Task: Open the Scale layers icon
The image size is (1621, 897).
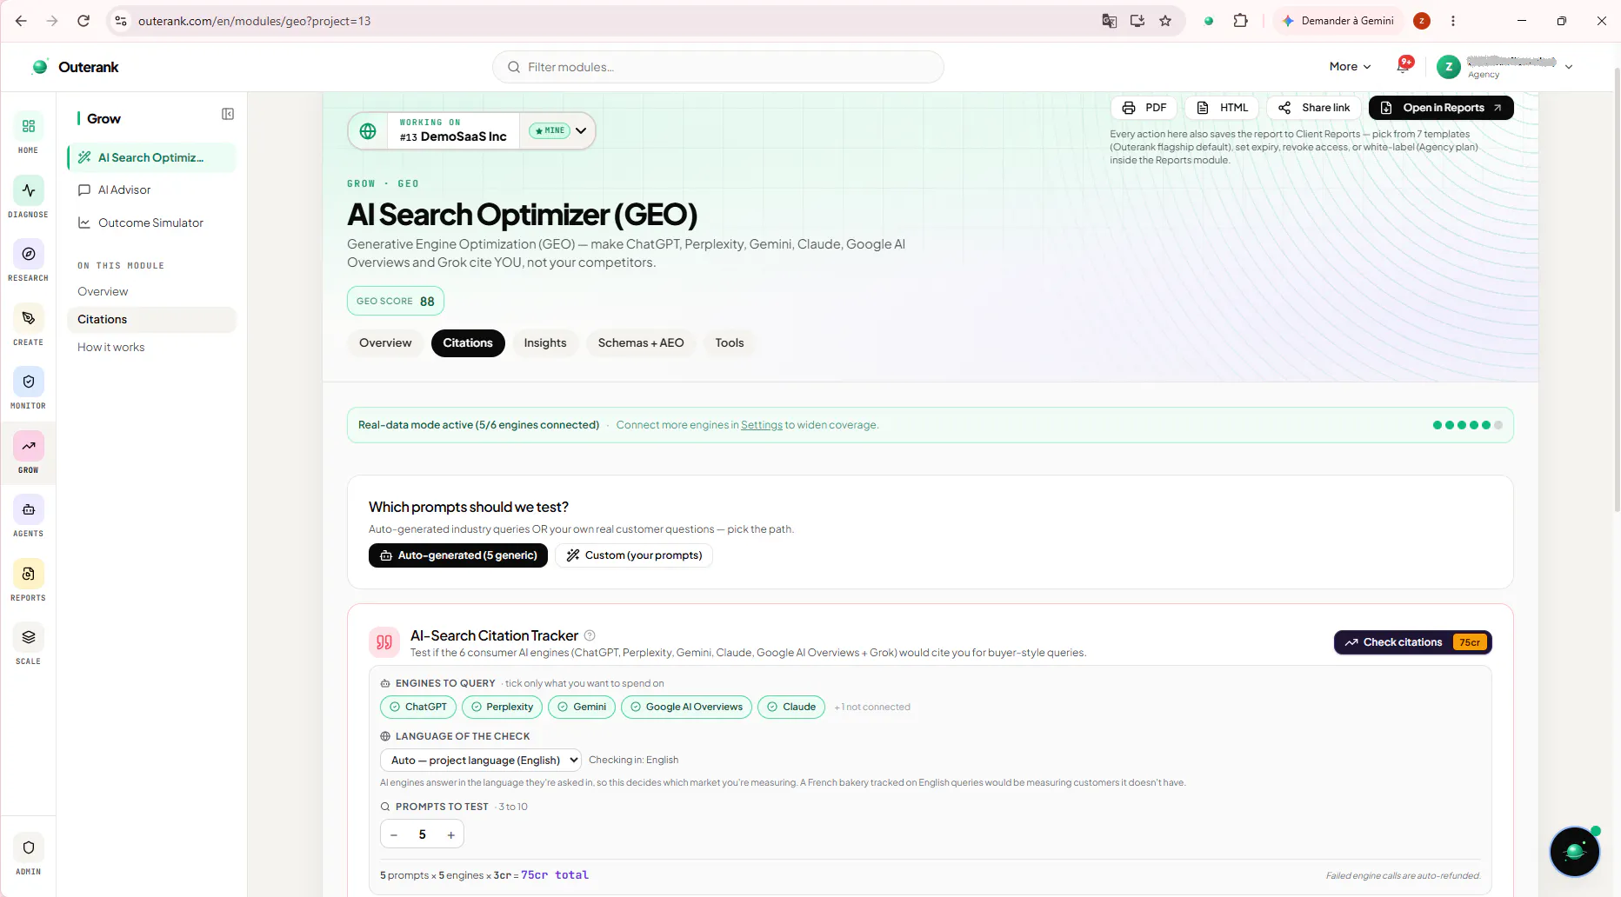Action: coord(29,637)
